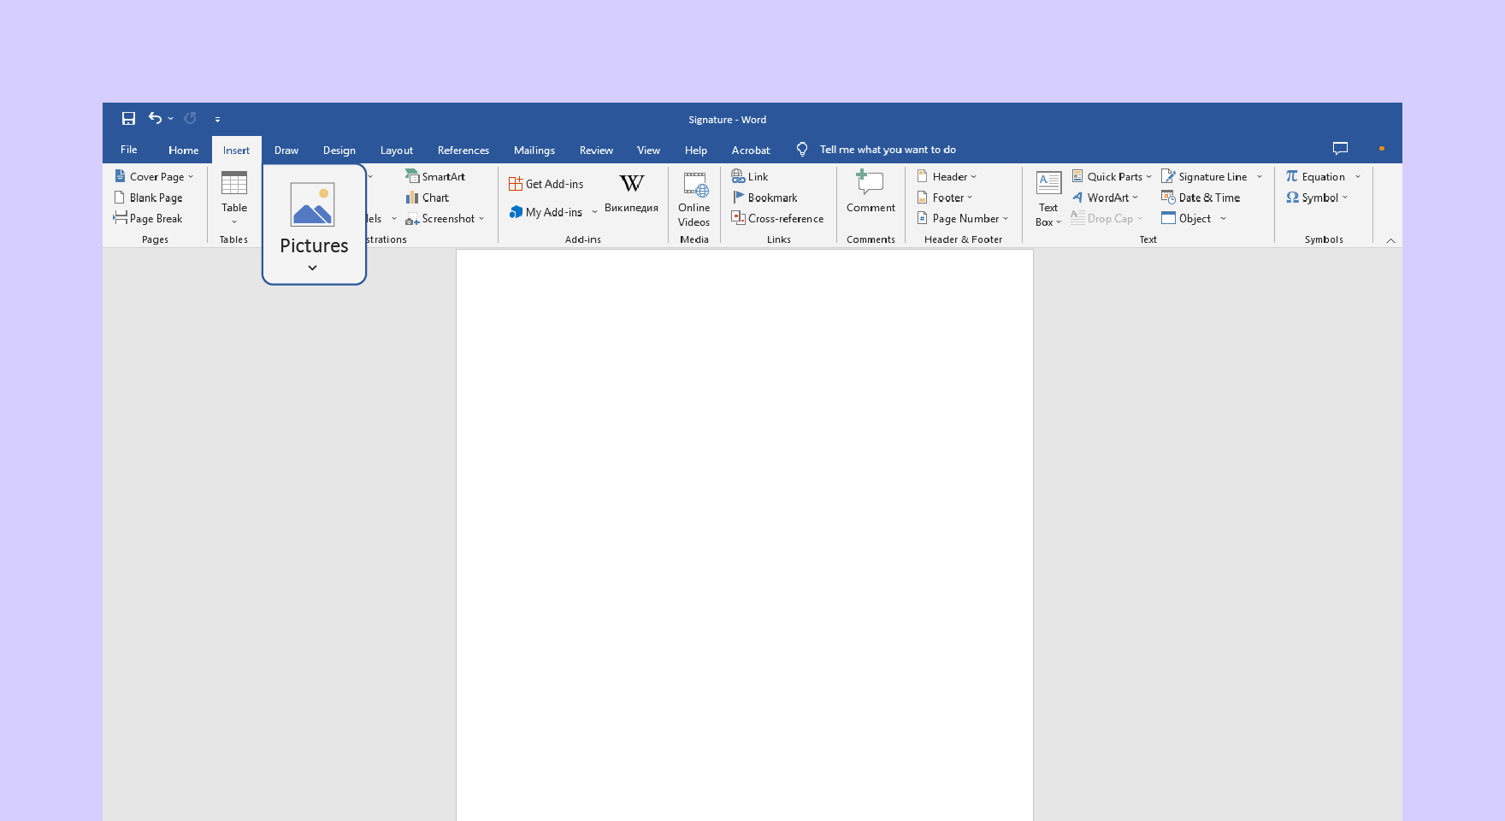Expand the My Add-ins dropdown arrow
1505x821 pixels.
point(594,212)
